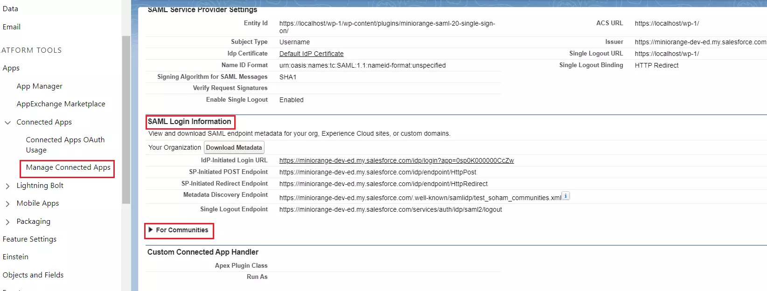Click the Enabled value for Single Logout

292,100
